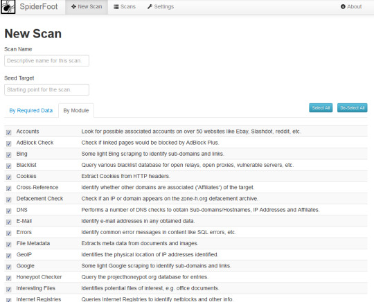
Task: Select the New Scan nav item
Action: tap(87, 7)
